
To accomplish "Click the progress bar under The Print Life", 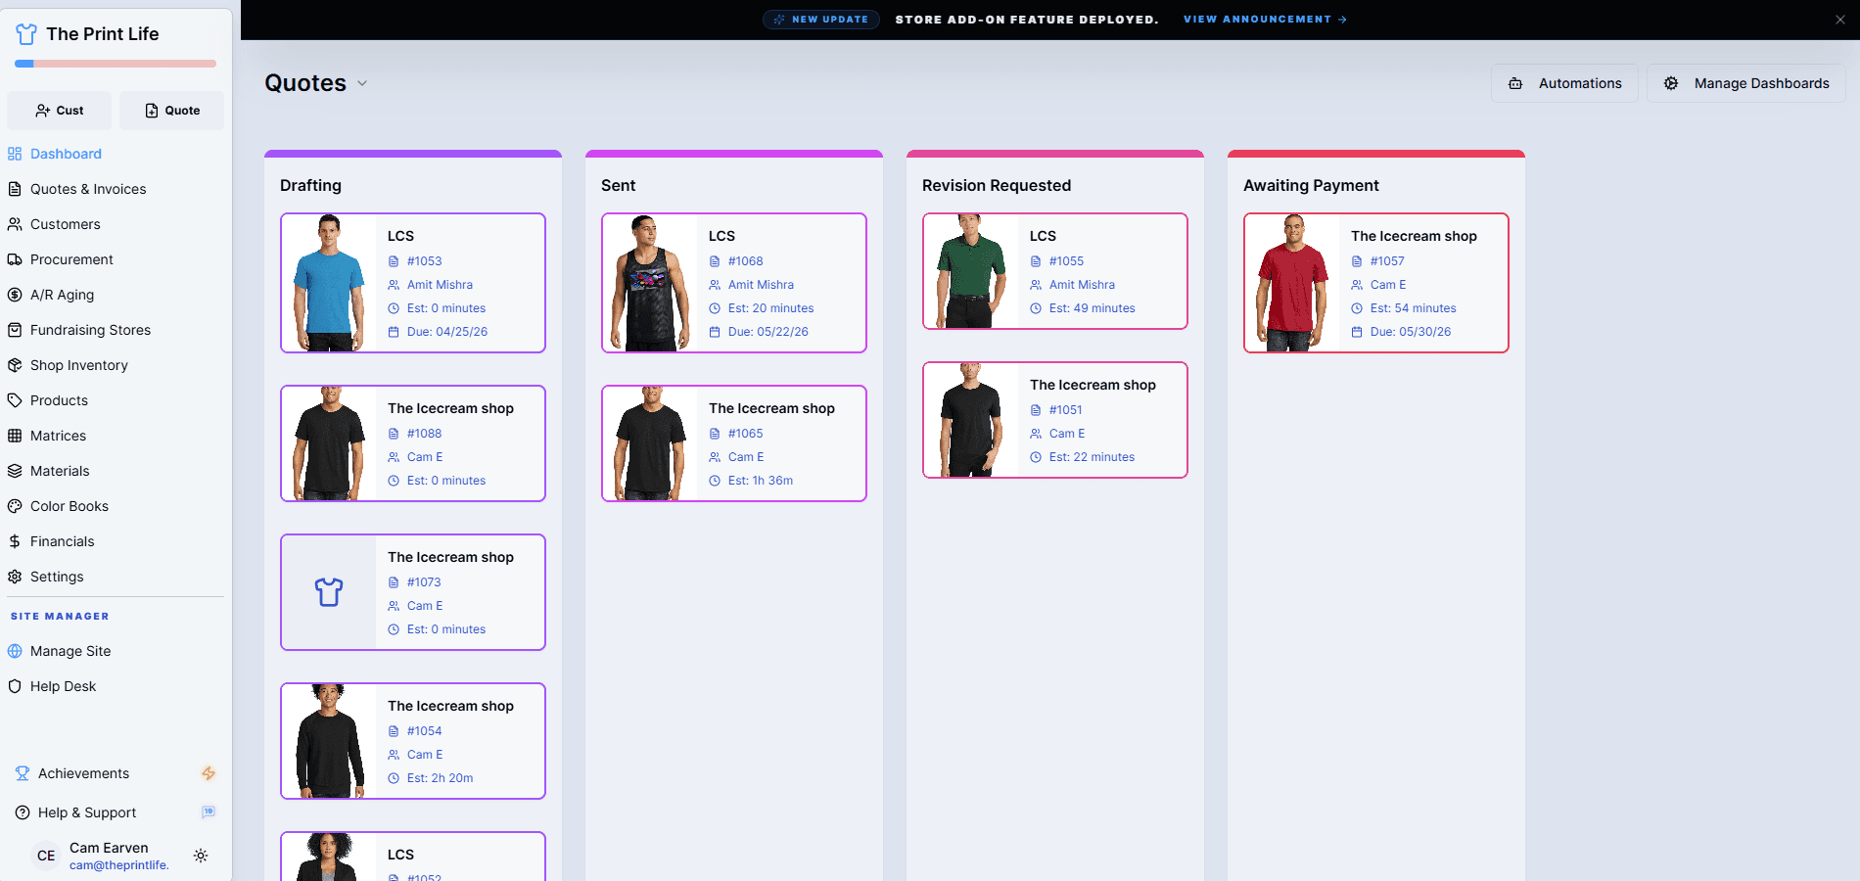I will [116, 64].
